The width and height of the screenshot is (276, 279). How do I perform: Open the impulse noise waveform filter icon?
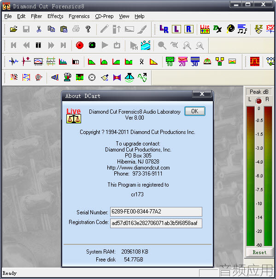click(14, 61)
